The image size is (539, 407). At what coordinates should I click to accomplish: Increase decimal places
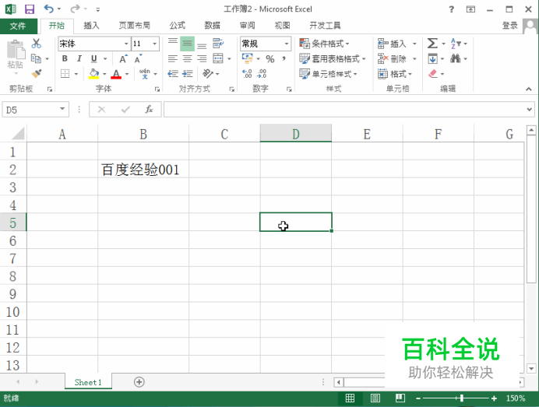(247, 73)
